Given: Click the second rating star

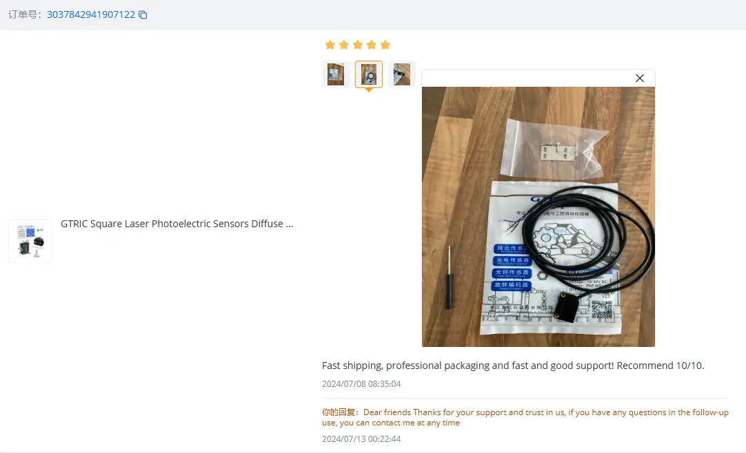Looking at the screenshot, I should click(343, 45).
